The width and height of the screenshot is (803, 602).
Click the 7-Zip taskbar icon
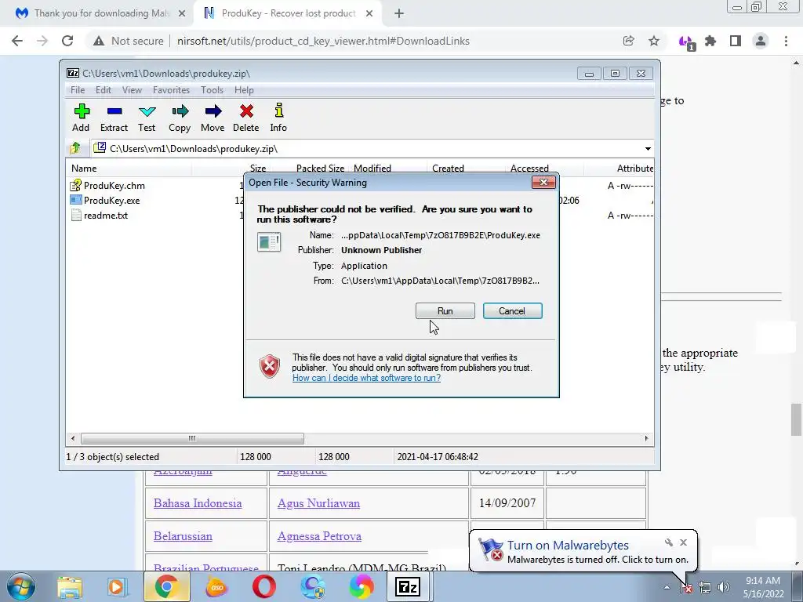[408, 587]
